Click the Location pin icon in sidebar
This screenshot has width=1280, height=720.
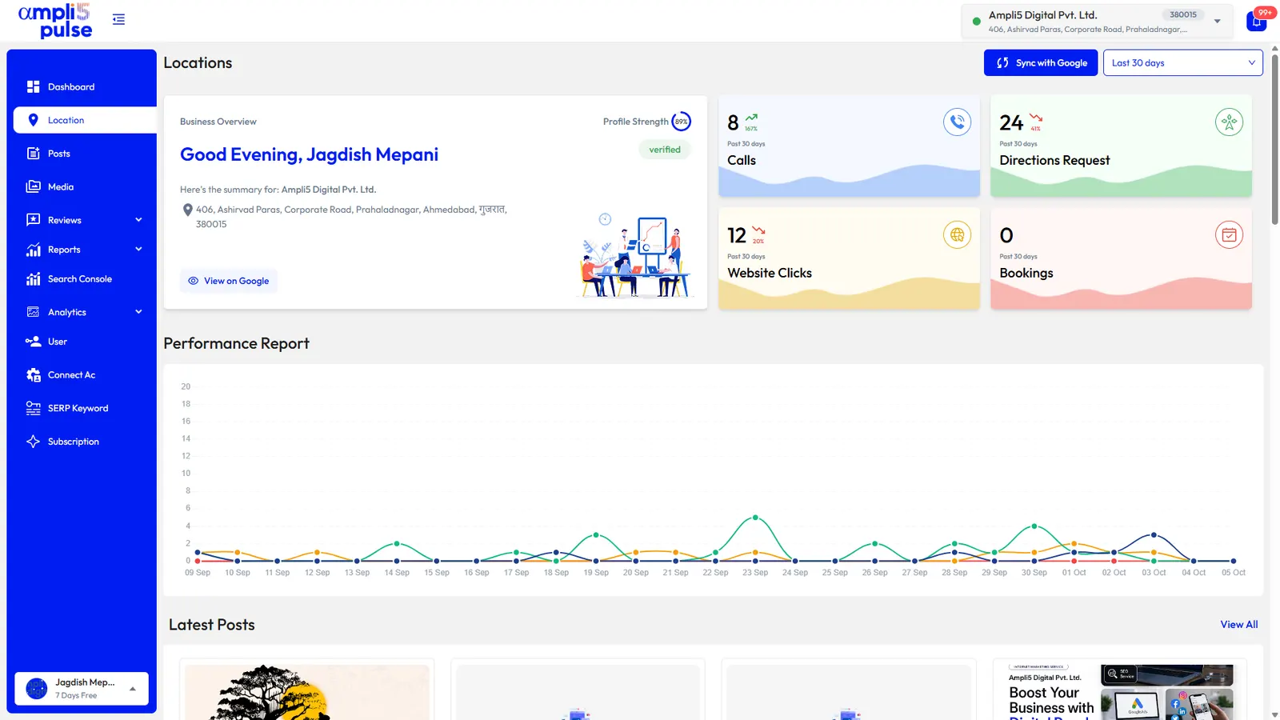click(x=33, y=120)
